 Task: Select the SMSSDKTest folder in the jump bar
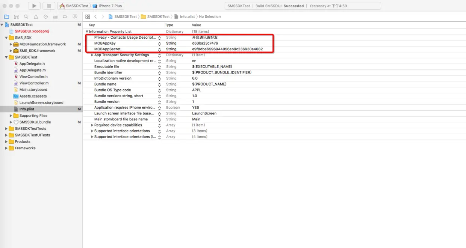156,17
